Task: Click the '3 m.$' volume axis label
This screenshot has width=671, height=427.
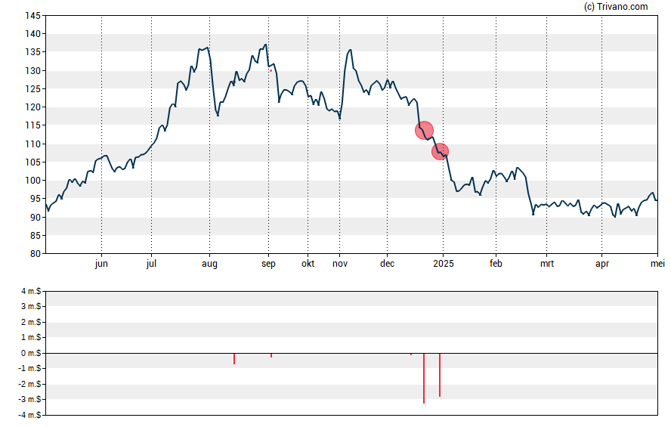Action: point(31,307)
